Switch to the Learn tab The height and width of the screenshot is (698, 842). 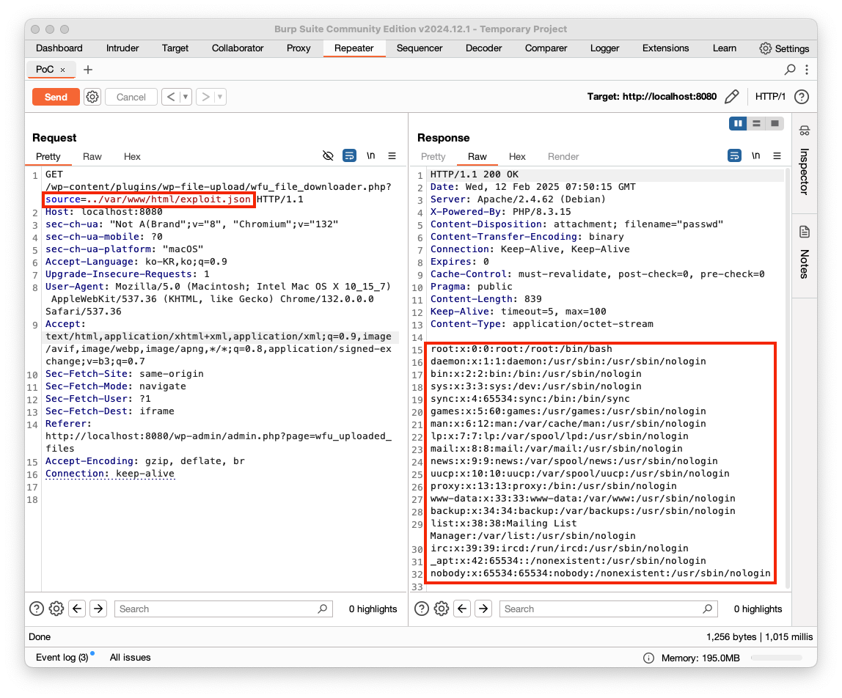[x=725, y=48]
